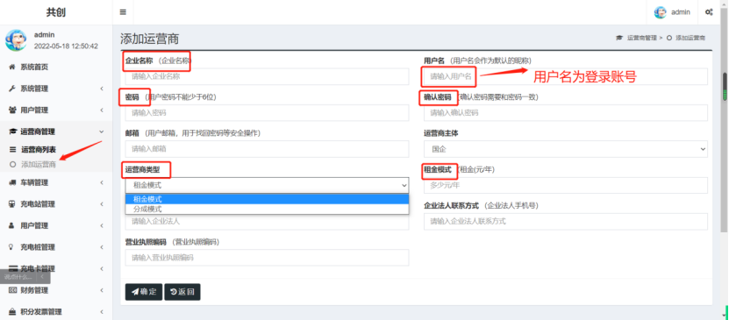Click the circle icon beside 添加运营商
729x320 pixels.
tap(12, 164)
